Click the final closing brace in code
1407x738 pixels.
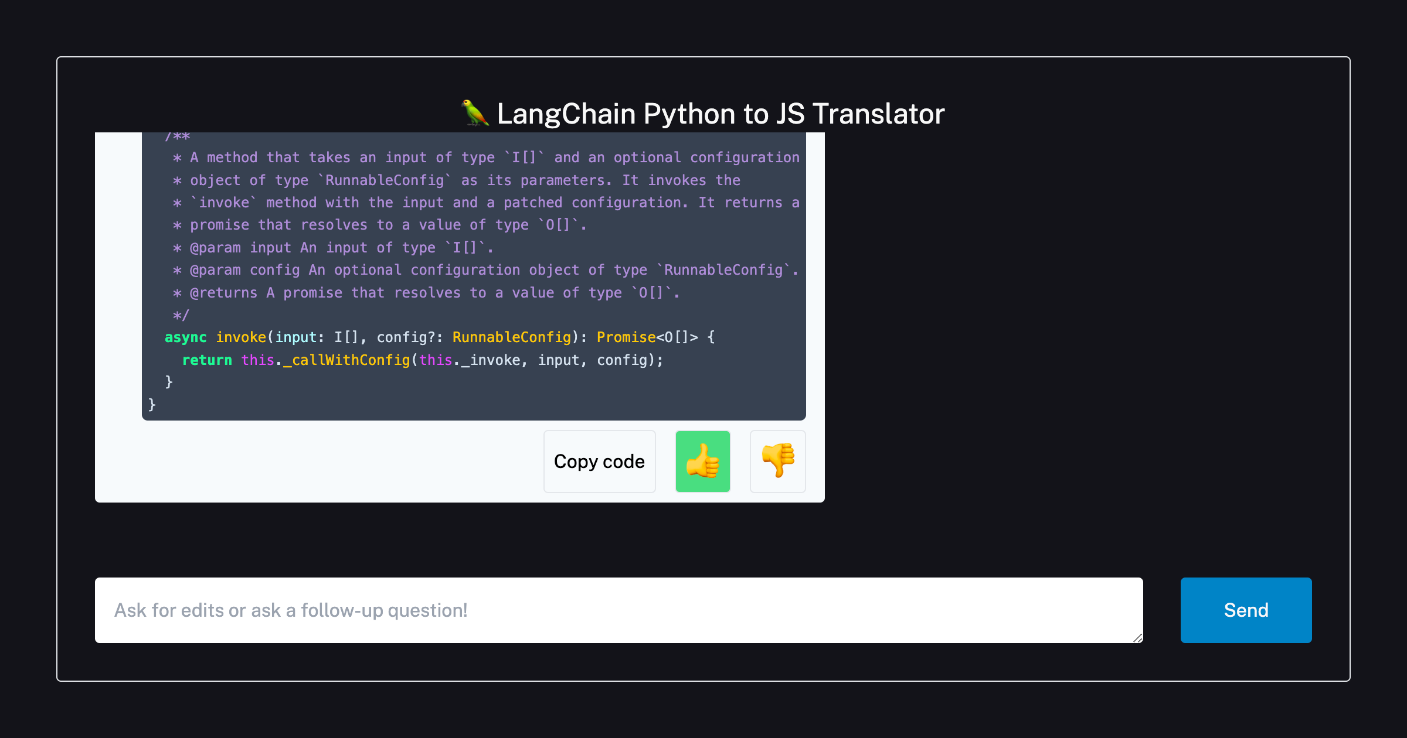152,405
